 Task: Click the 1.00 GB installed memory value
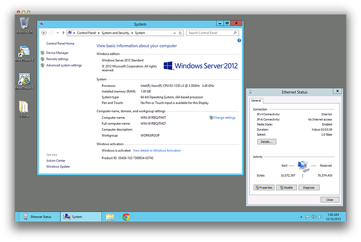coord(146,92)
